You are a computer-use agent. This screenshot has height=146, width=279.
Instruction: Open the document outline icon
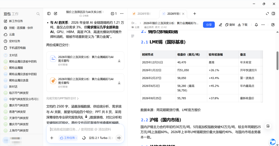[x=133, y=36]
